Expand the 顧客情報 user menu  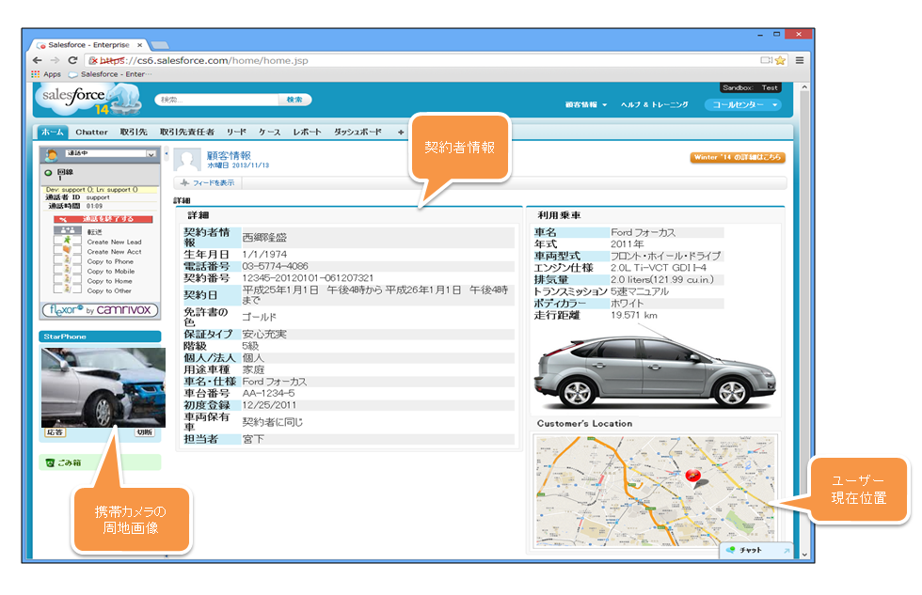coord(585,104)
